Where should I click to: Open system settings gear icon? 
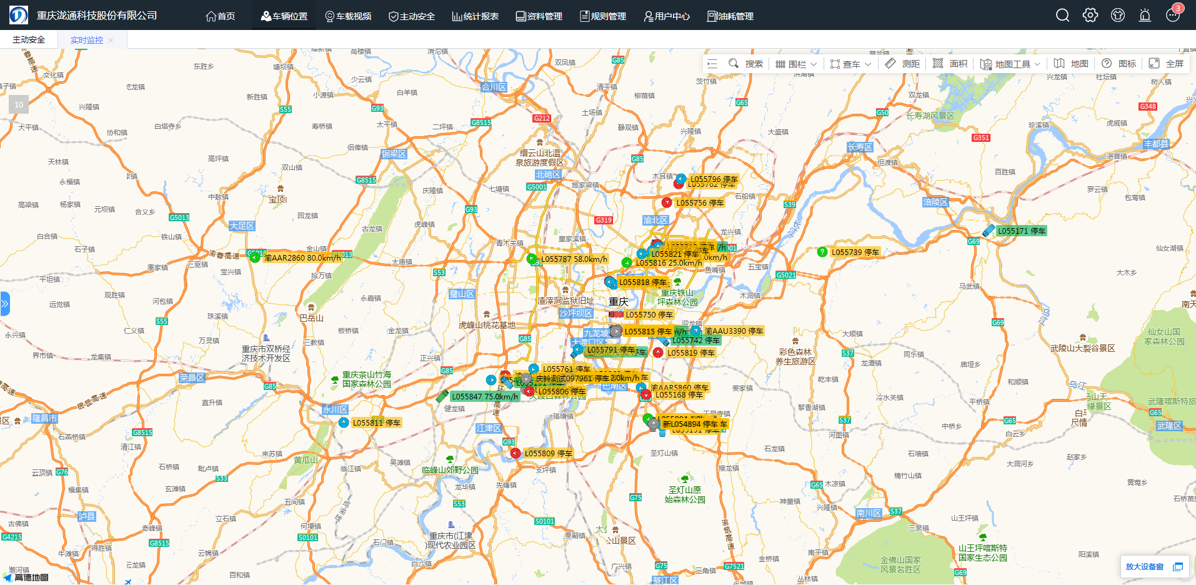pyautogui.click(x=1090, y=15)
